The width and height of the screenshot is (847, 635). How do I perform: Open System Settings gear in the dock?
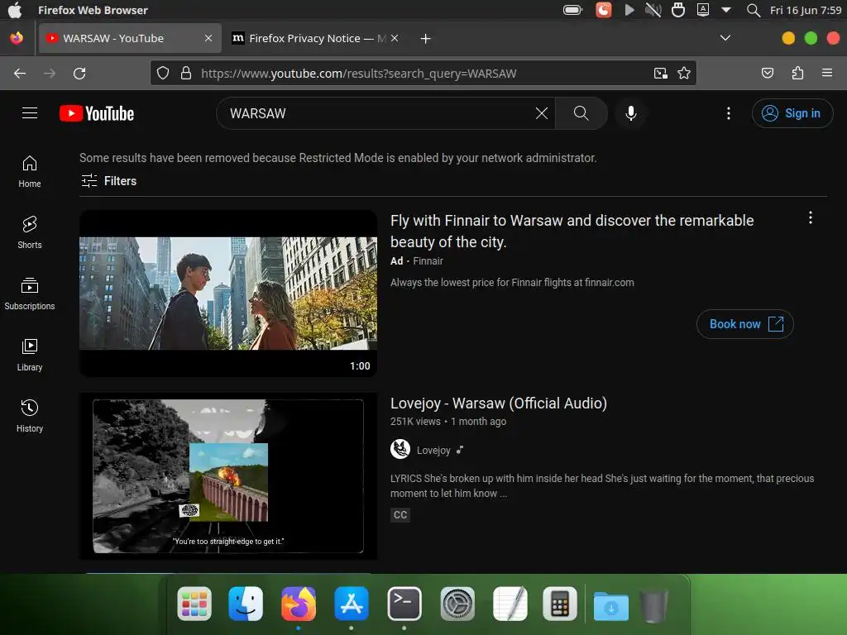[457, 604]
